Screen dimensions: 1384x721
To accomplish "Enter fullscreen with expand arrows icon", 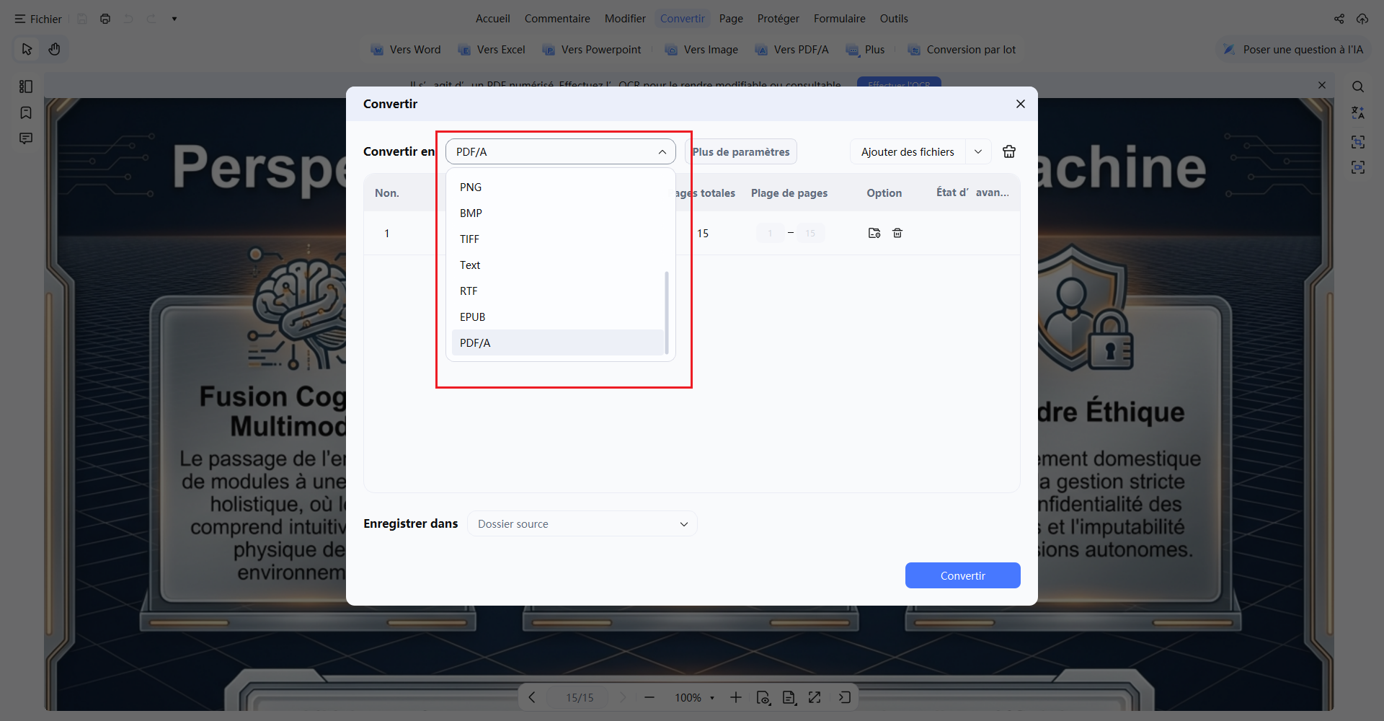I will [x=815, y=697].
